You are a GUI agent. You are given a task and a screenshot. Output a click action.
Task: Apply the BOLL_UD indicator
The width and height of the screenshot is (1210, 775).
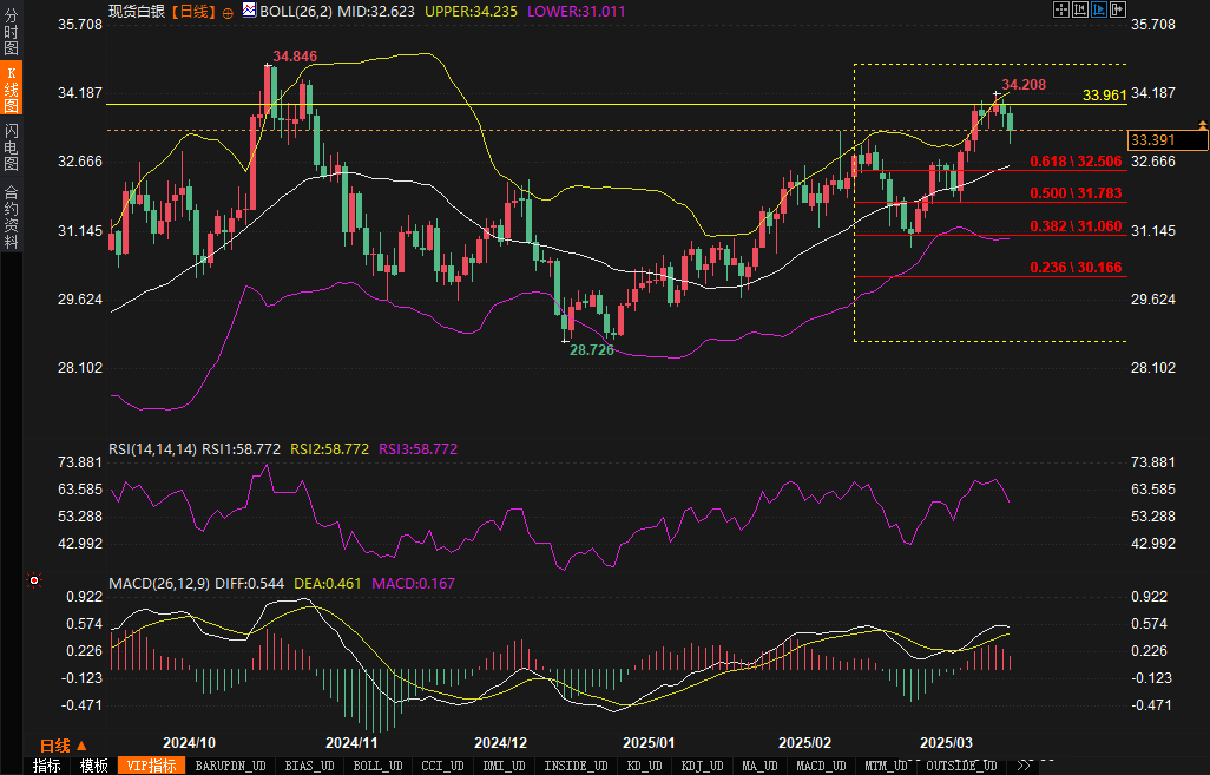tap(377, 766)
